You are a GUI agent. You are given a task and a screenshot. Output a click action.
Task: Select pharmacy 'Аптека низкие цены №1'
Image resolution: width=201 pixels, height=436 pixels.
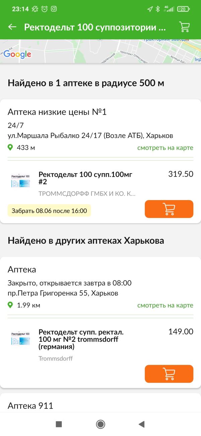pyautogui.click(x=57, y=112)
